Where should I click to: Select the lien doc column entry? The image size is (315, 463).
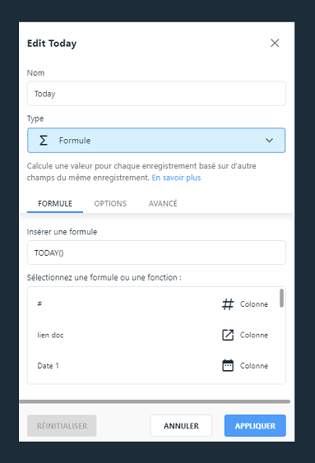(153, 335)
